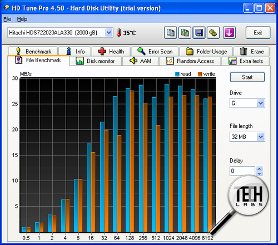Expand the Hitachi drive selection dropdown
Viewport: 278px width, 245px height.
[109, 33]
